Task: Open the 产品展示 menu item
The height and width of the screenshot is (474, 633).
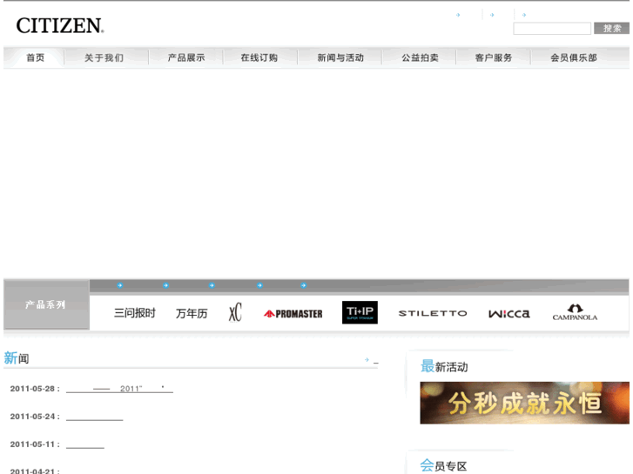Action: click(186, 57)
